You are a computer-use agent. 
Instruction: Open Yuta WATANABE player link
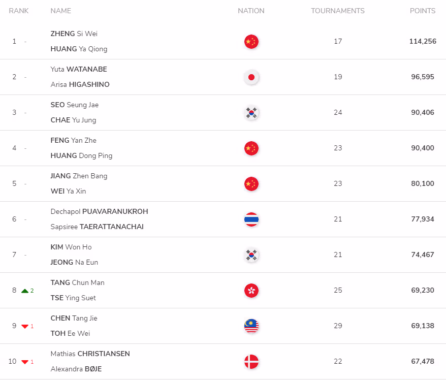coord(79,69)
